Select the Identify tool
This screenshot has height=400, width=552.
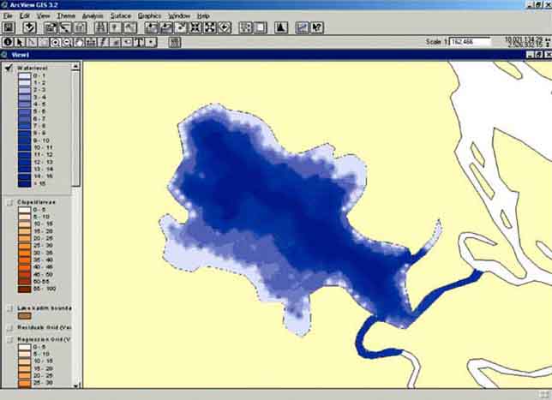pos(9,41)
